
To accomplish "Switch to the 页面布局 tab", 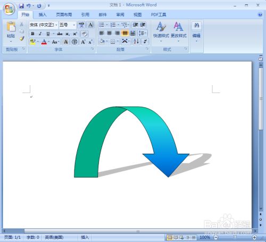I will pos(64,15).
